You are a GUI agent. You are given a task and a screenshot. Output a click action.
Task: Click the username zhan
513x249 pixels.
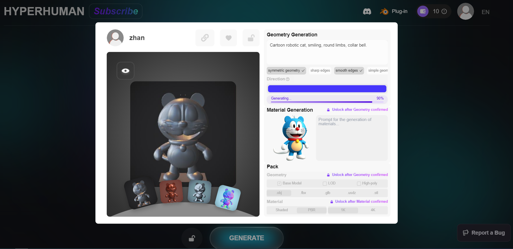(x=137, y=38)
